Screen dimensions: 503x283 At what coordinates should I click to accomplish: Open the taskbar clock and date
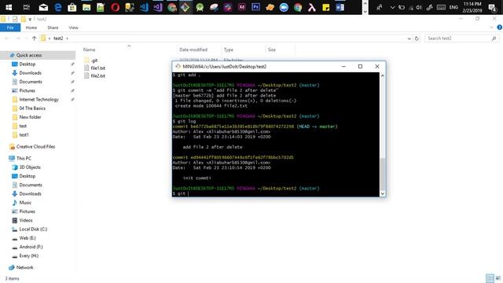[x=472, y=7]
